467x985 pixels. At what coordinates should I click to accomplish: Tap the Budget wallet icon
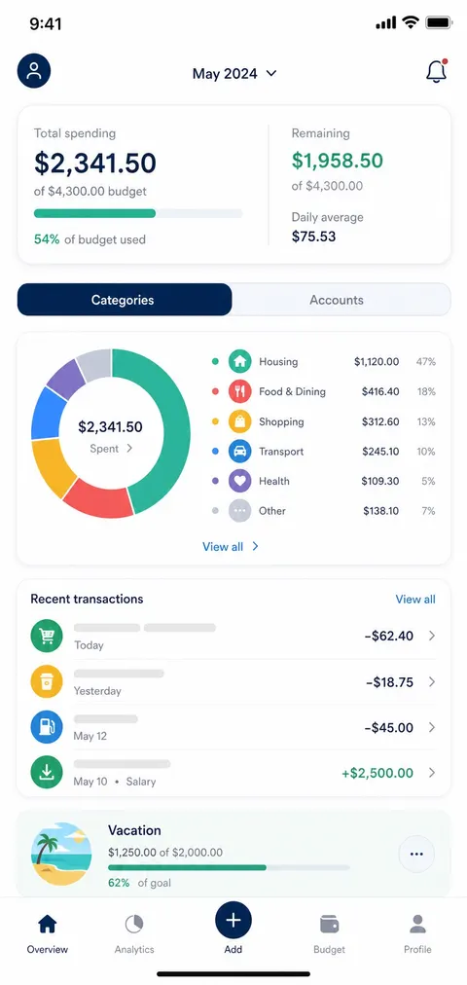(330, 924)
